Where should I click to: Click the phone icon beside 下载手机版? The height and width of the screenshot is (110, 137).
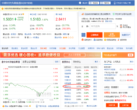pyautogui.click(x=37, y=106)
